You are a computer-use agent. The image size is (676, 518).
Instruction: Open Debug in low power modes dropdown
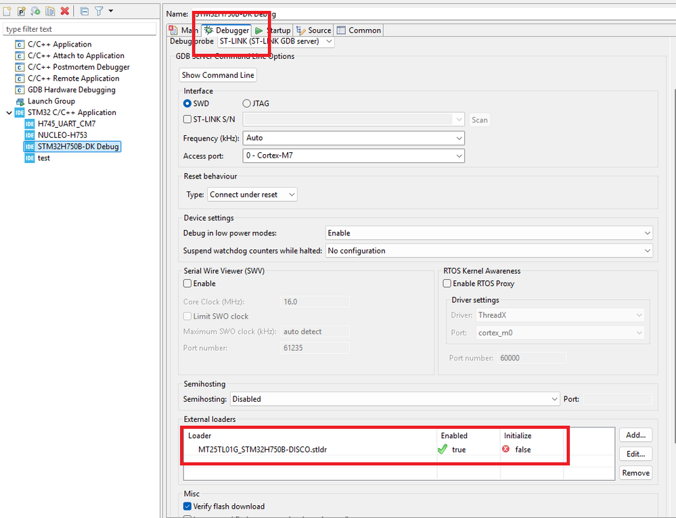pos(489,233)
